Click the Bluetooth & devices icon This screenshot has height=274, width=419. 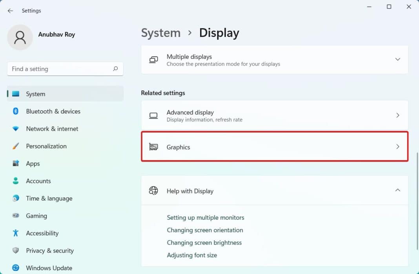tap(16, 111)
